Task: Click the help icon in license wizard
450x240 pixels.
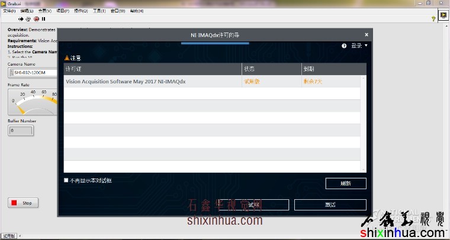Action: point(344,46)
